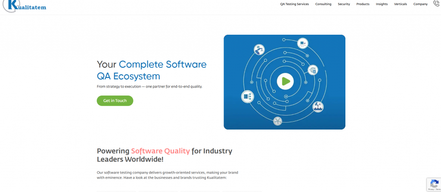The image size is (441, 192).
Task: Click the robotic arm icon in the video graphic
Action: pos(259,50)
